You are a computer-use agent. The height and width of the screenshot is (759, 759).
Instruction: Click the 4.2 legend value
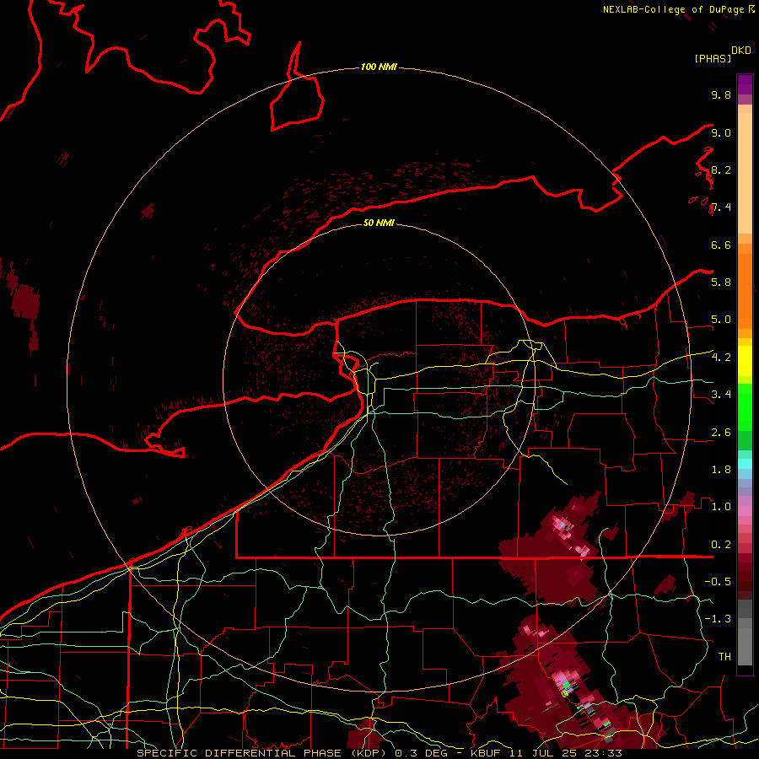[x=721, y=358]
